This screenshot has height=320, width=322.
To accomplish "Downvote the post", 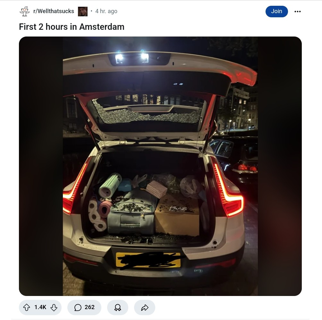I will click(x=54, y=307).
